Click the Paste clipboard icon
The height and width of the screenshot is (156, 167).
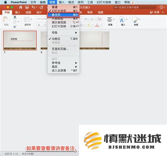(x=5, y=19)
